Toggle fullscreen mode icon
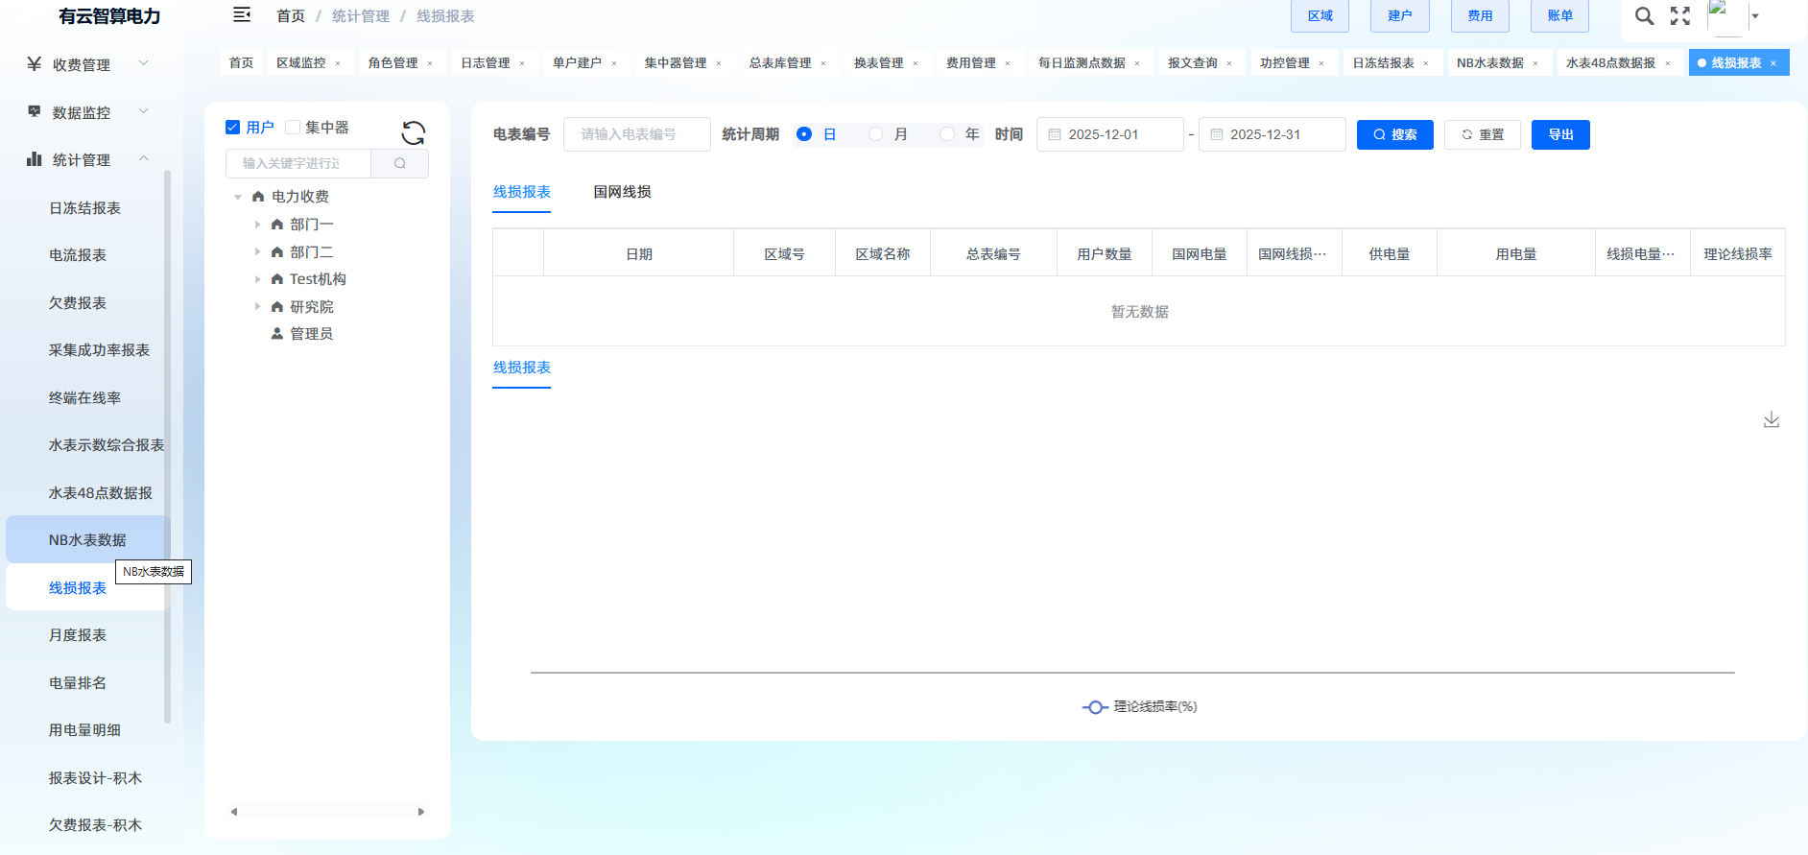 [1679, 15]
